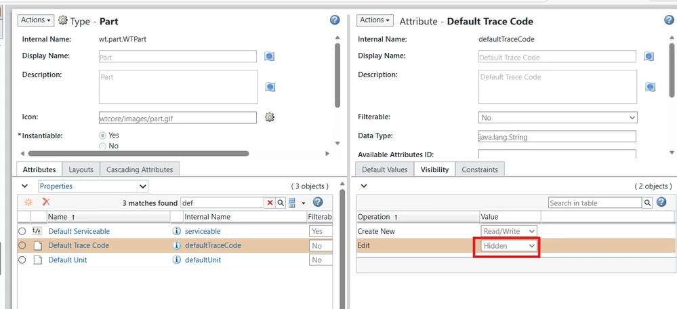Open small arrow dropdown next to table view icon

pyautogui.click(x=304, y=203)
